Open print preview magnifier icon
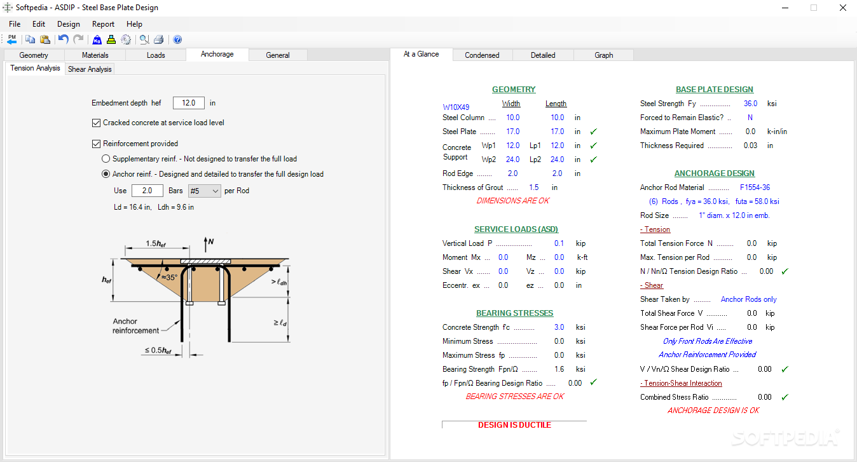The image size is (857, 462). click(x=144, y=39)
